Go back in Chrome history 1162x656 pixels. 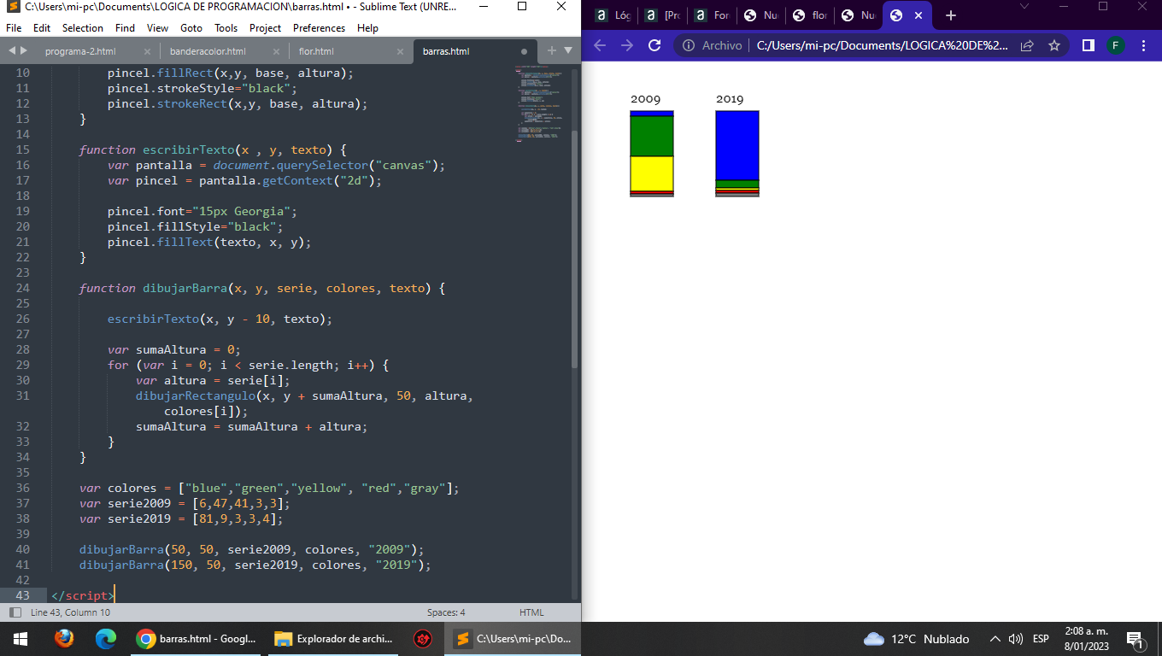pos(600,45)
